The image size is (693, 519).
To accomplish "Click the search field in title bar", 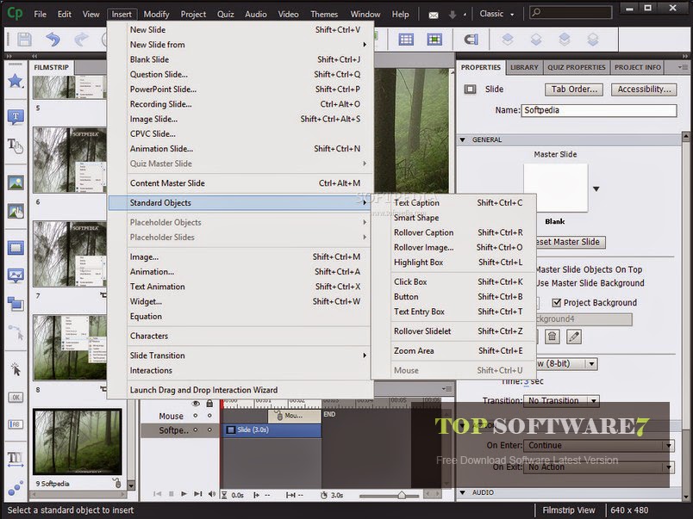I will pyautogui.click(x=571, y=12).
